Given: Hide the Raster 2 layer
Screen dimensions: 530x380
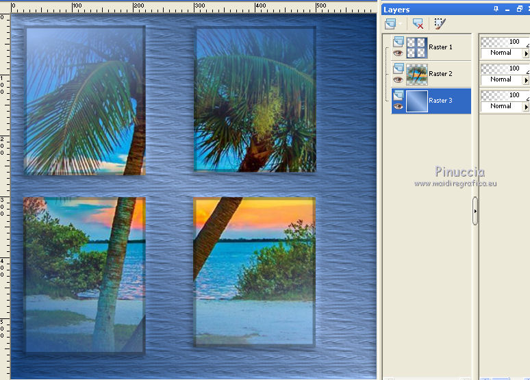Looking at the screenshot, I should click(x=398, y=80).
